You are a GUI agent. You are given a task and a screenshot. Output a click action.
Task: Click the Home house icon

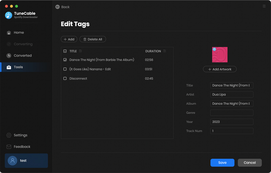[9, 33]
